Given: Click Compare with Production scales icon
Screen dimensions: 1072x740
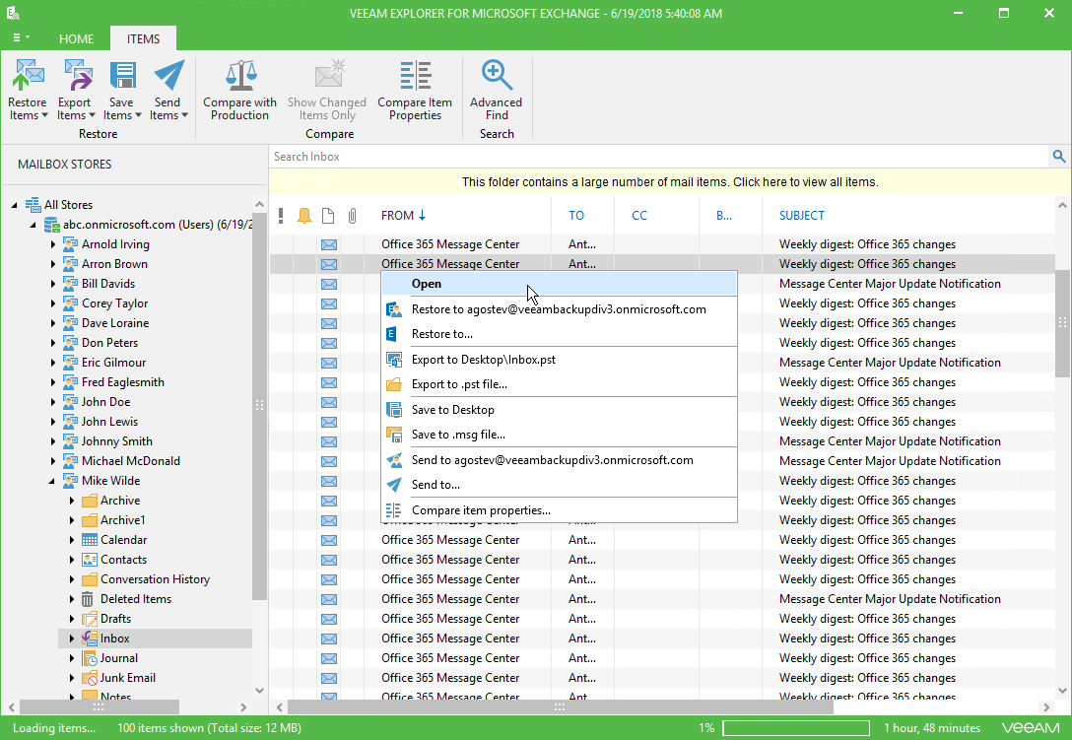Looking at the screenshot, I should pyautogui.click(x=240, y=75).
